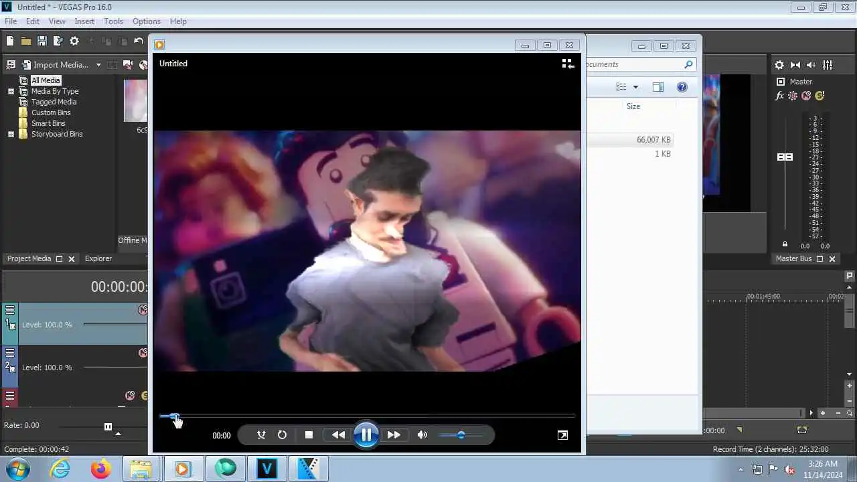Viewport: 857px width, 482px height.
Task: Mute video track 2
Action: (143, 353)
